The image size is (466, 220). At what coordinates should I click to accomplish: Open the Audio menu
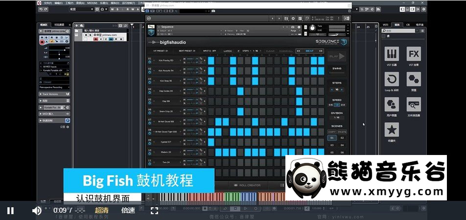(x=80, y=3)
